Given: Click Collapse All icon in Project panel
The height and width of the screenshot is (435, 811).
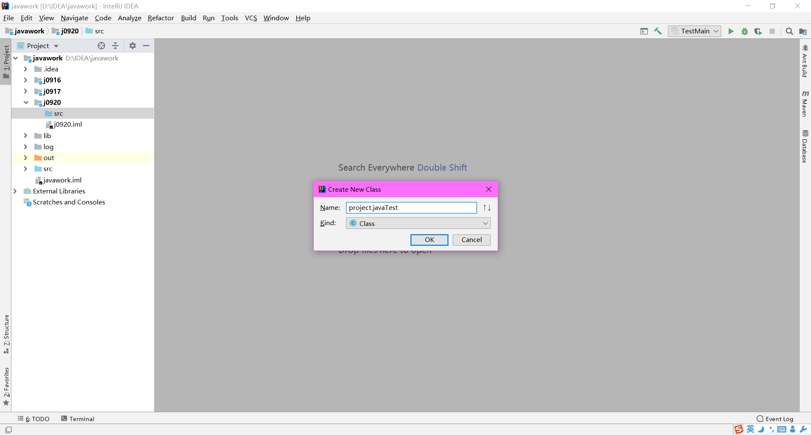Looking at the screenshot, I should pyautogui.click(x=115, y=46).
